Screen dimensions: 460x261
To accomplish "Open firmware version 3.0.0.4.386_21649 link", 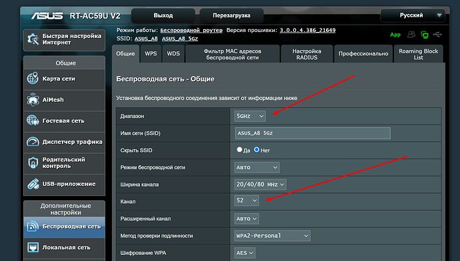I will tap(307, 30).
